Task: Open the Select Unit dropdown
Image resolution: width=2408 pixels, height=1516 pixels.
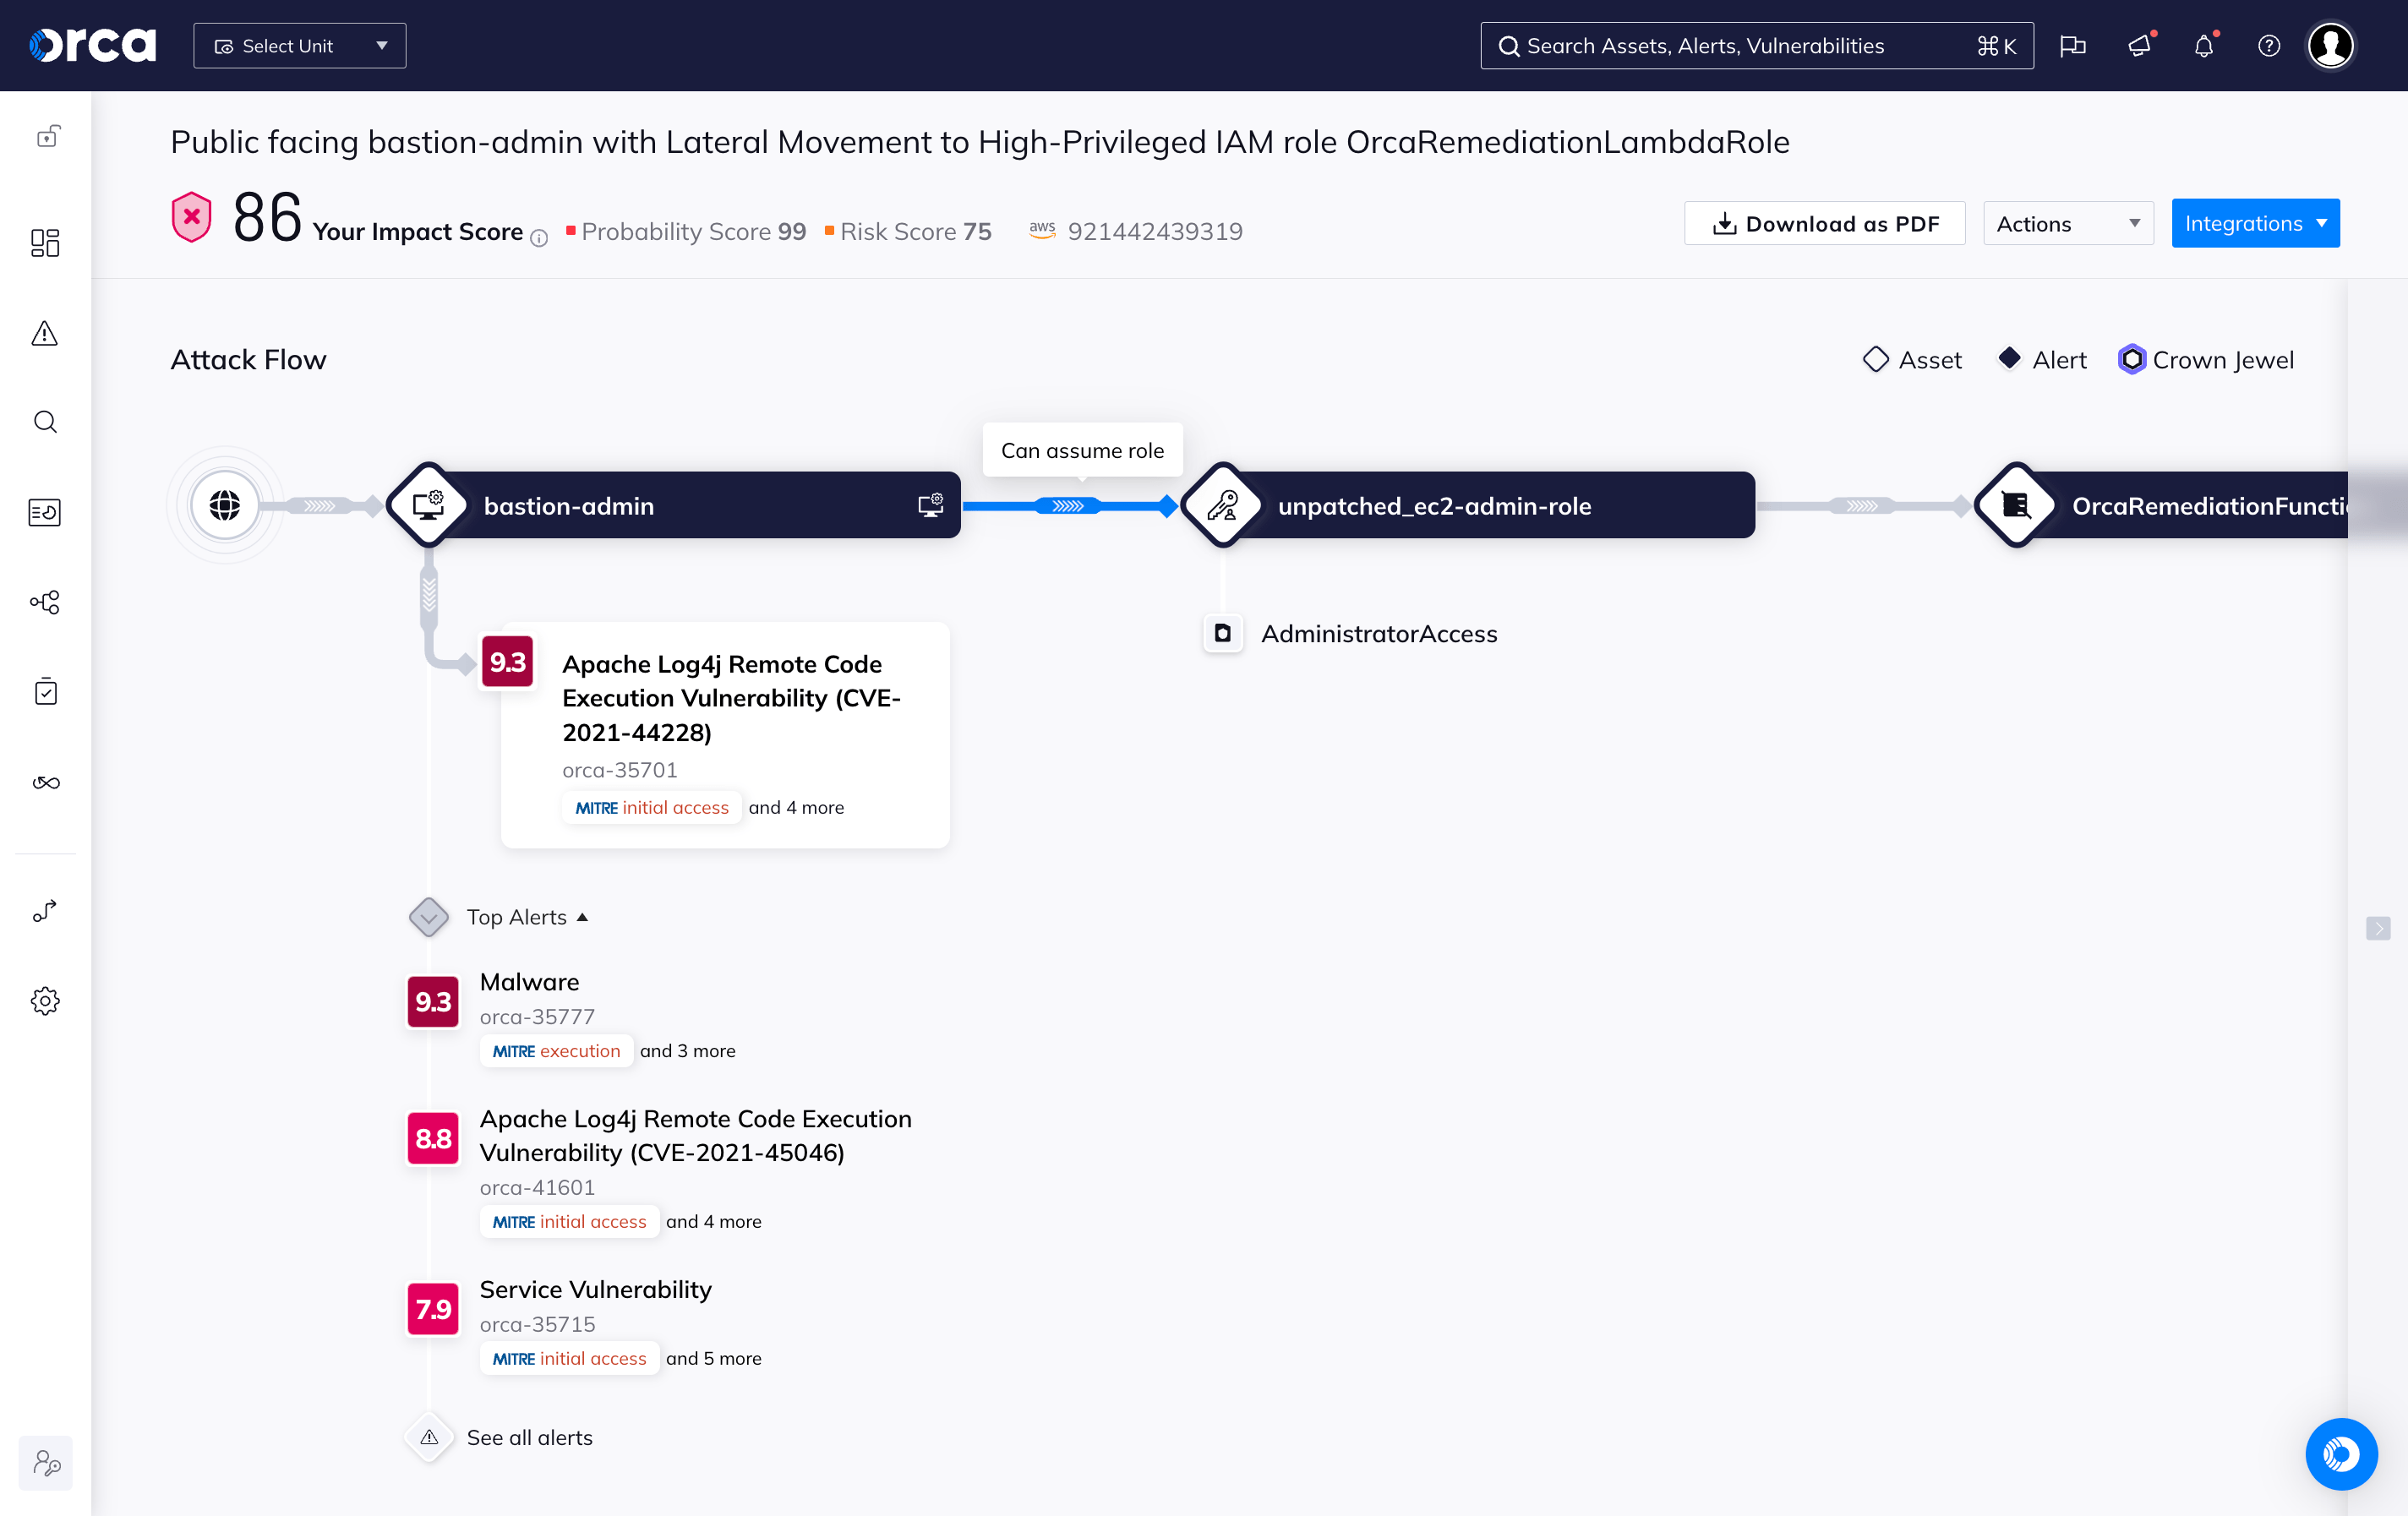Action: [299, 45]
